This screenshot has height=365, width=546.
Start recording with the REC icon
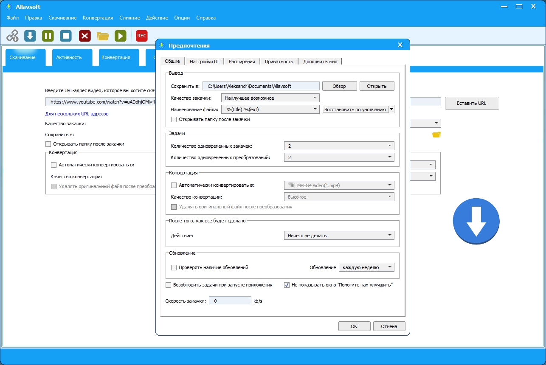[x=142, y=36]
